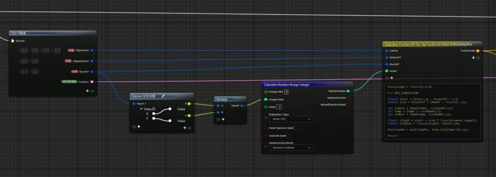Click the Seed value field
This screenshot has width=496, height=177.
(x=279, y=107)
